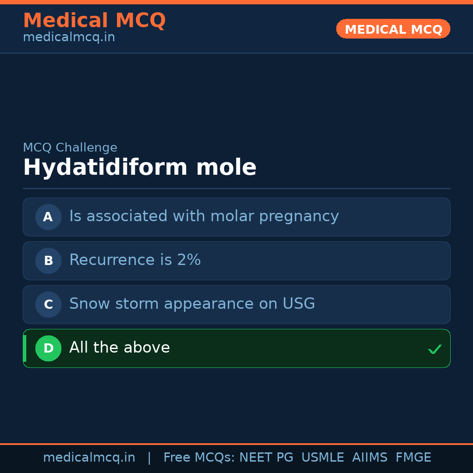Click 'Free MCQs:' text in the footer

point(199,458)
